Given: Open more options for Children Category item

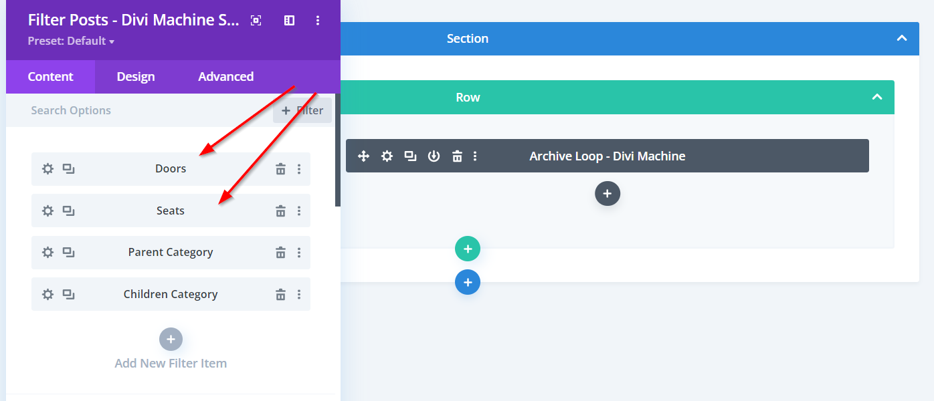Looking at the screenshot, I should point(299,295).
